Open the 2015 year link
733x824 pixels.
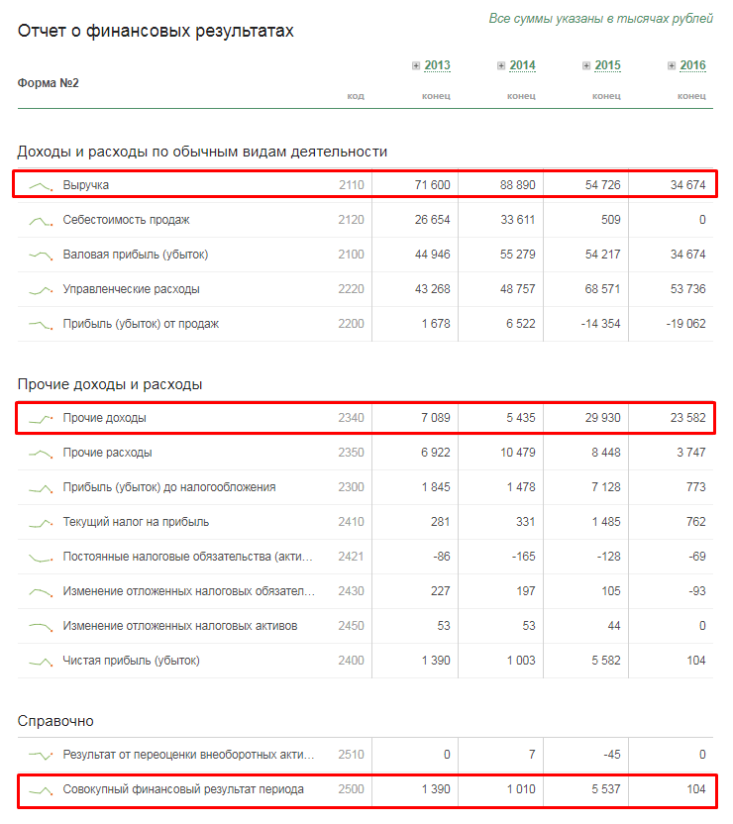(x=607, y=65)
